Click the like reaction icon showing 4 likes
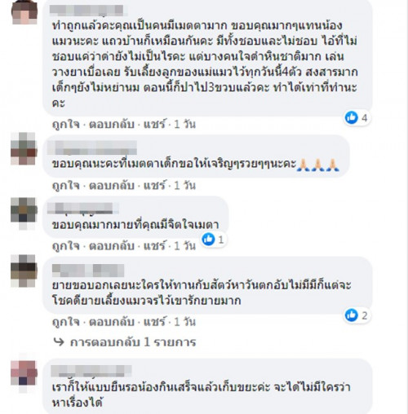The width and height of the screenshot is (408, 414). (351, 117)
